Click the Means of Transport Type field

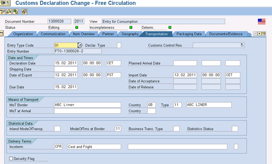click(177, 105)
